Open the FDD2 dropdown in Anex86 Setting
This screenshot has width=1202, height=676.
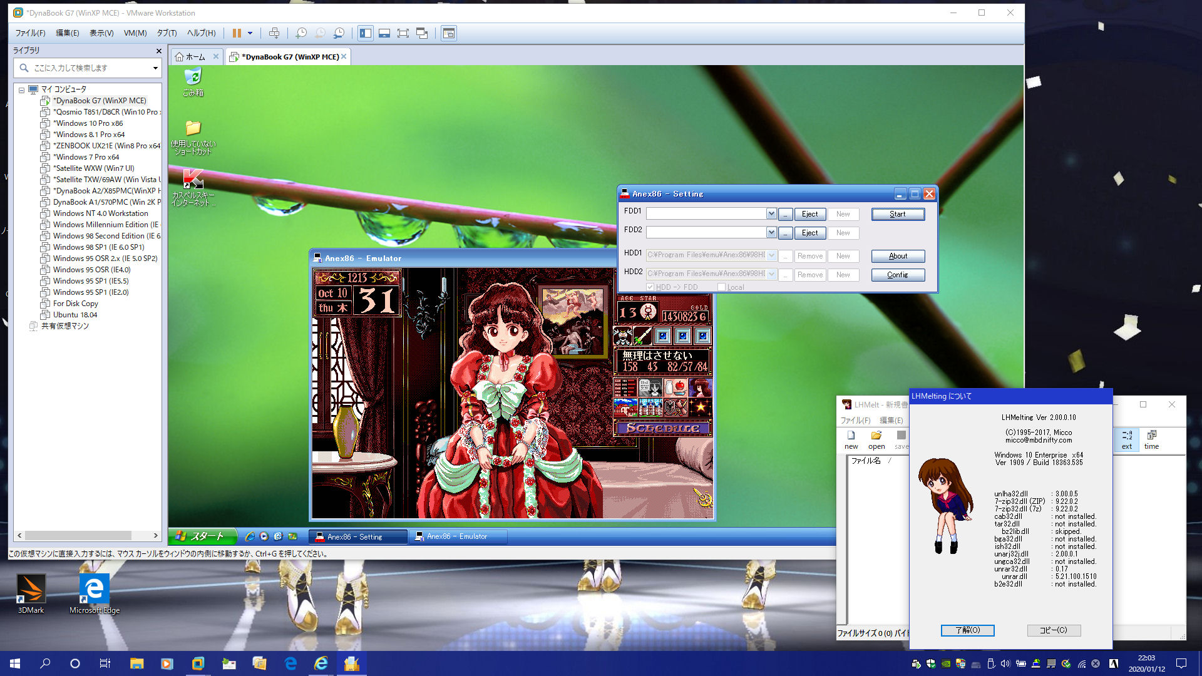771,232
